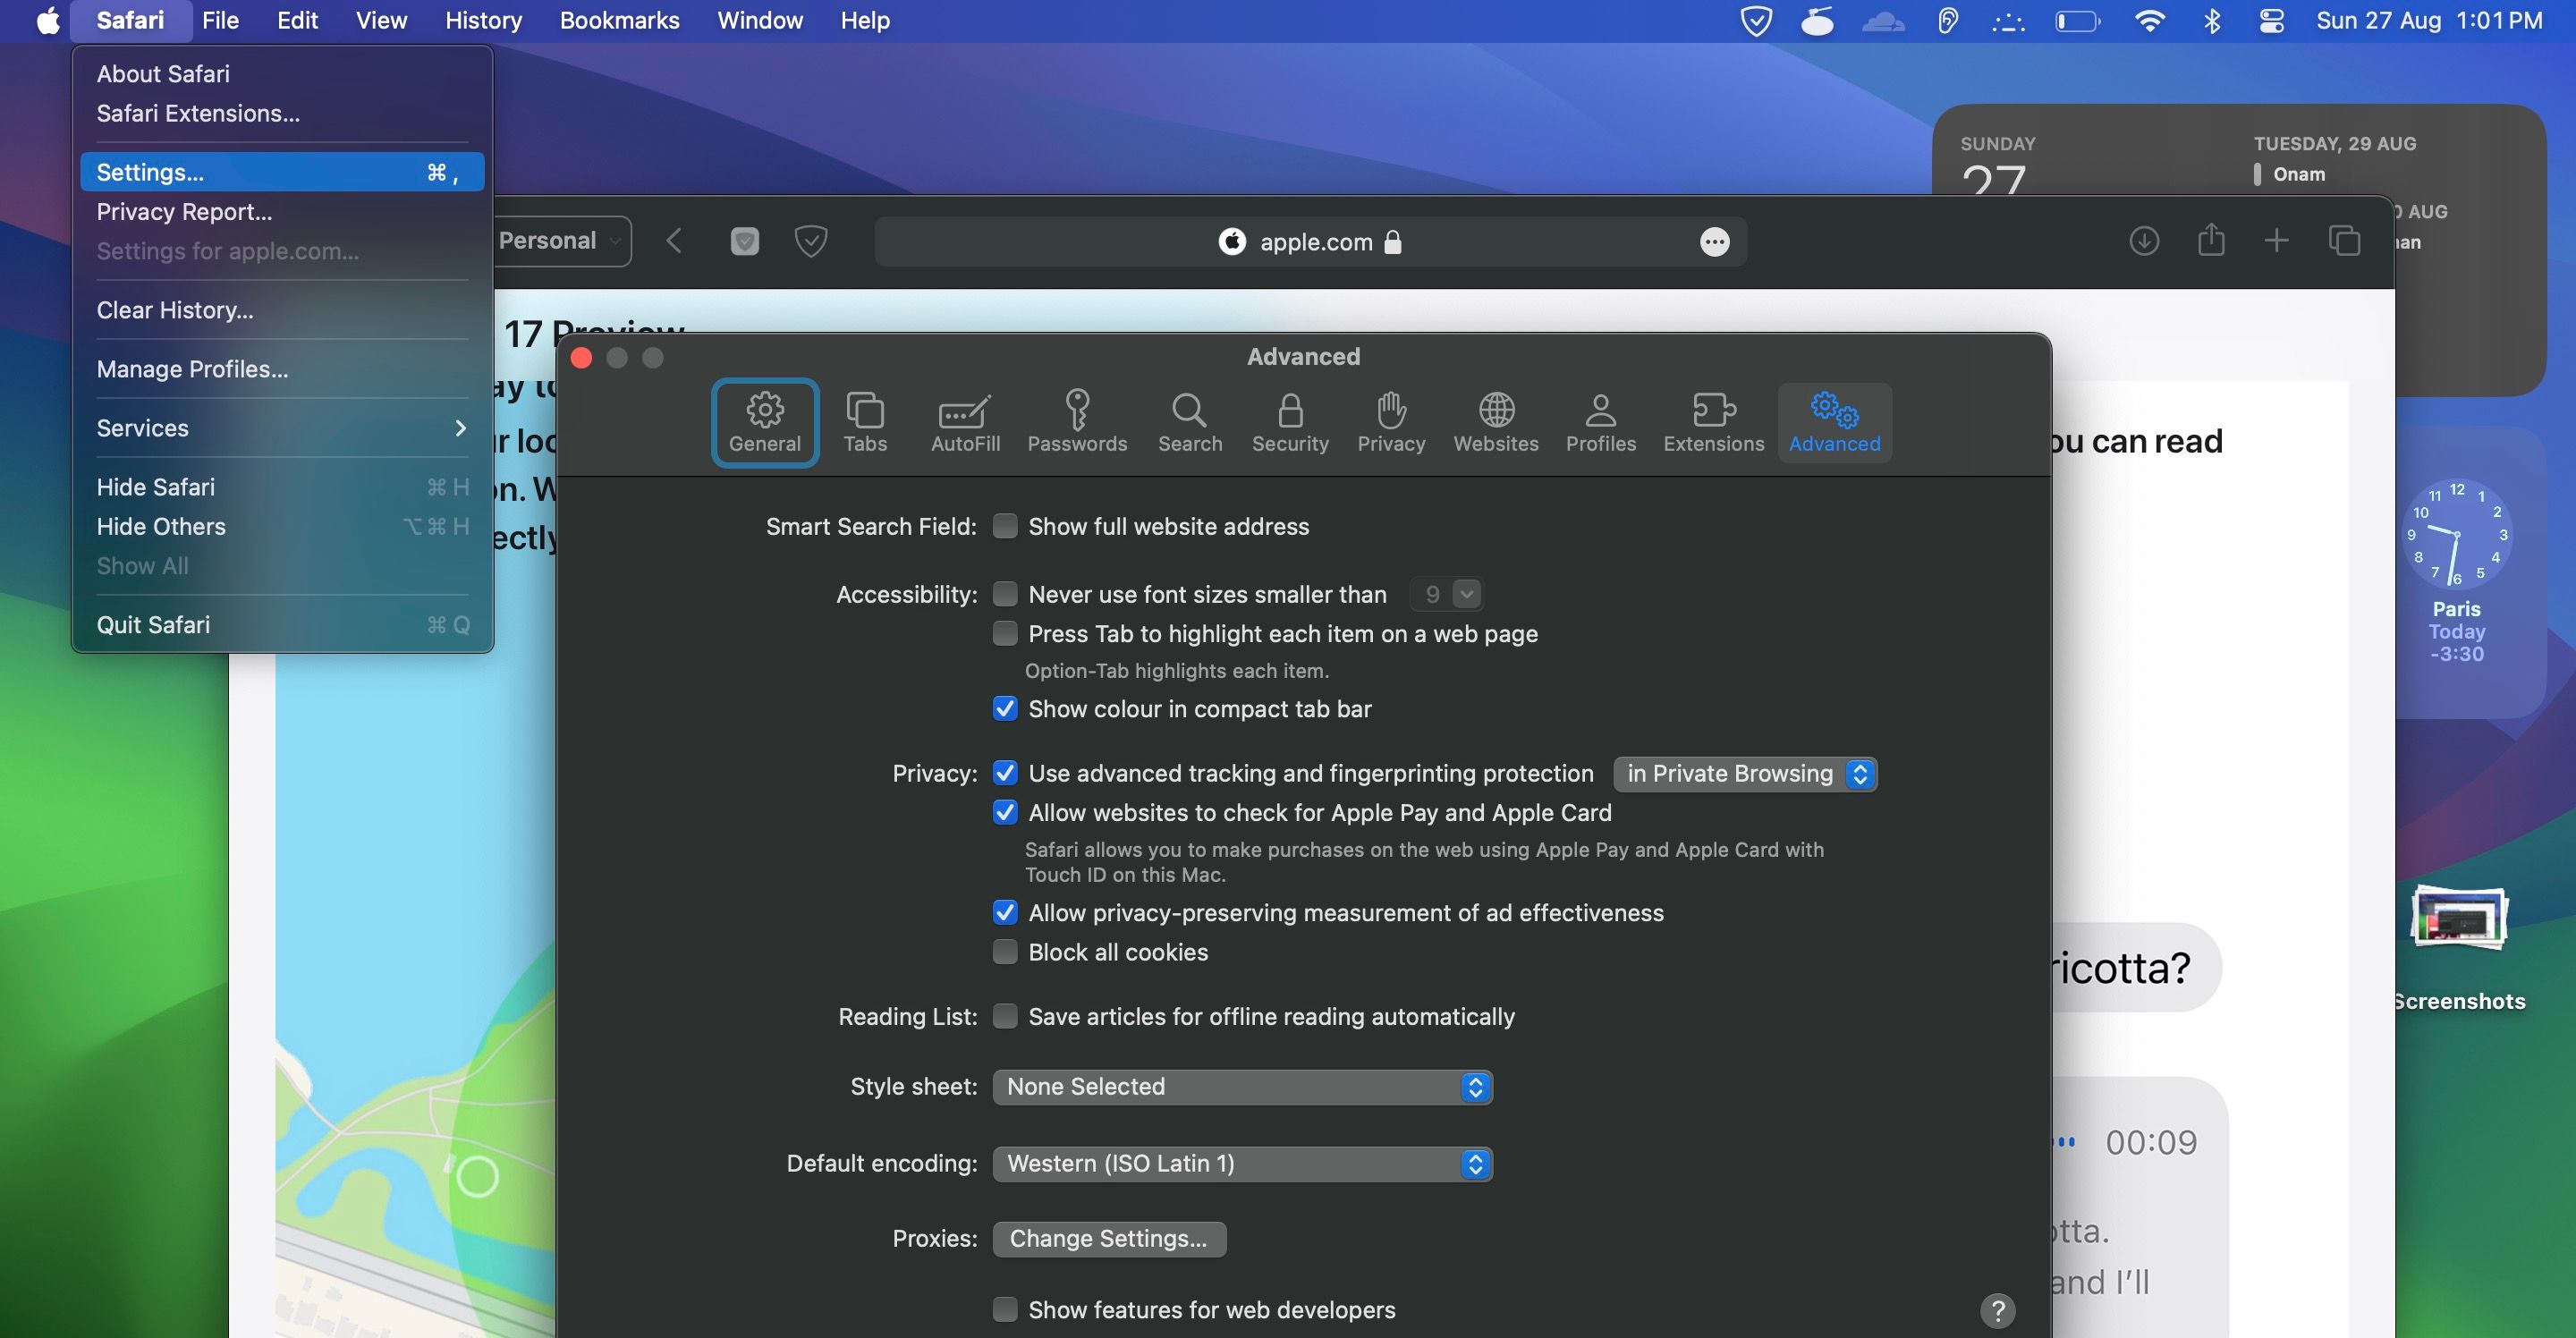Disable Show colour in compact tab bar
2576x1338 pixels.
point(1005,709)
